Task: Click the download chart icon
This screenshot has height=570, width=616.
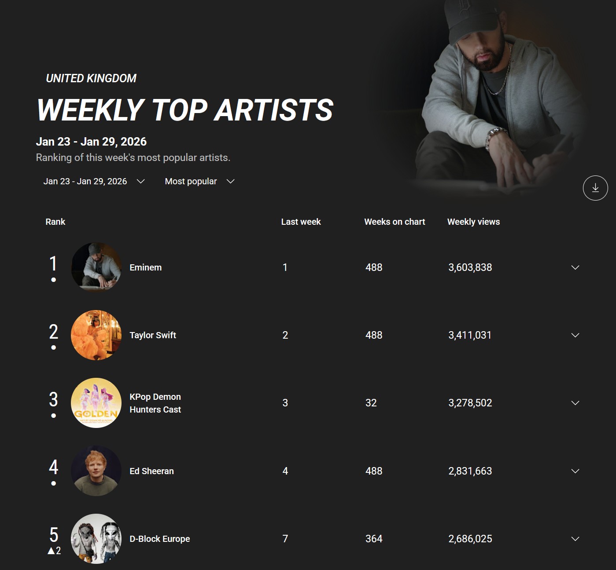Action: (x=595, y=188)
